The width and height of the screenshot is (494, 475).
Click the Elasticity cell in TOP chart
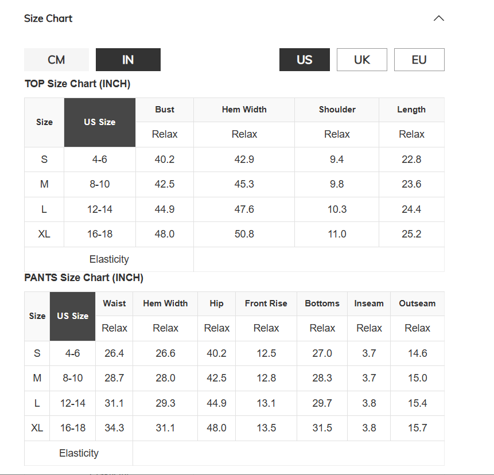[x=109, y=259]
